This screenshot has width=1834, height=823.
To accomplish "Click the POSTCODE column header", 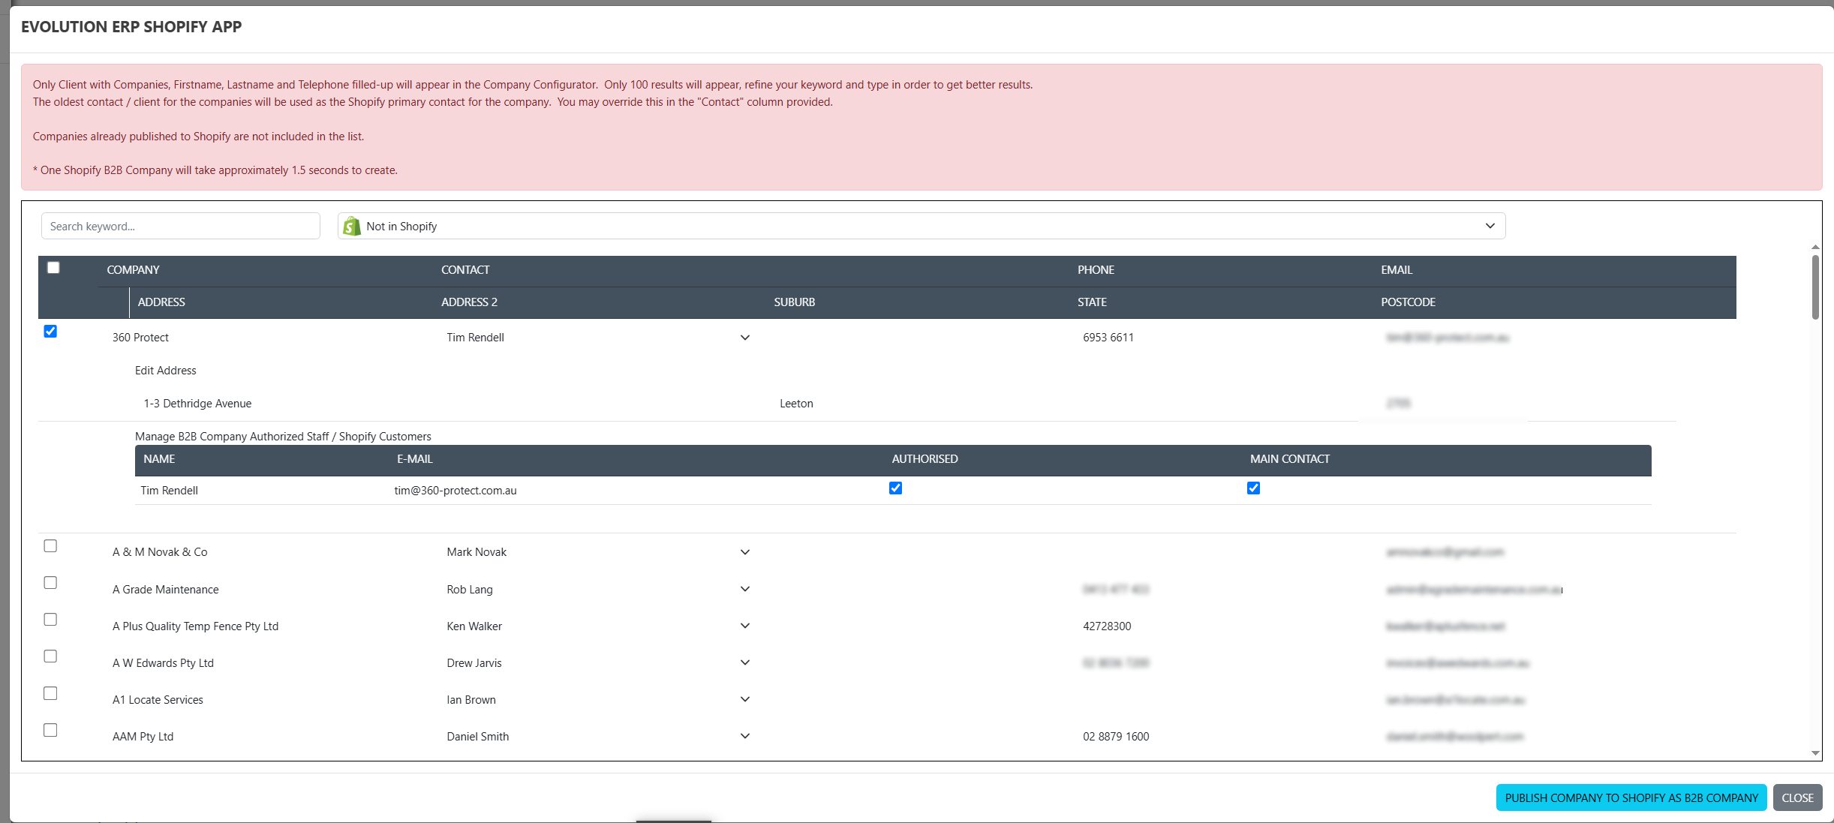I will click(x=1408, y=302).
